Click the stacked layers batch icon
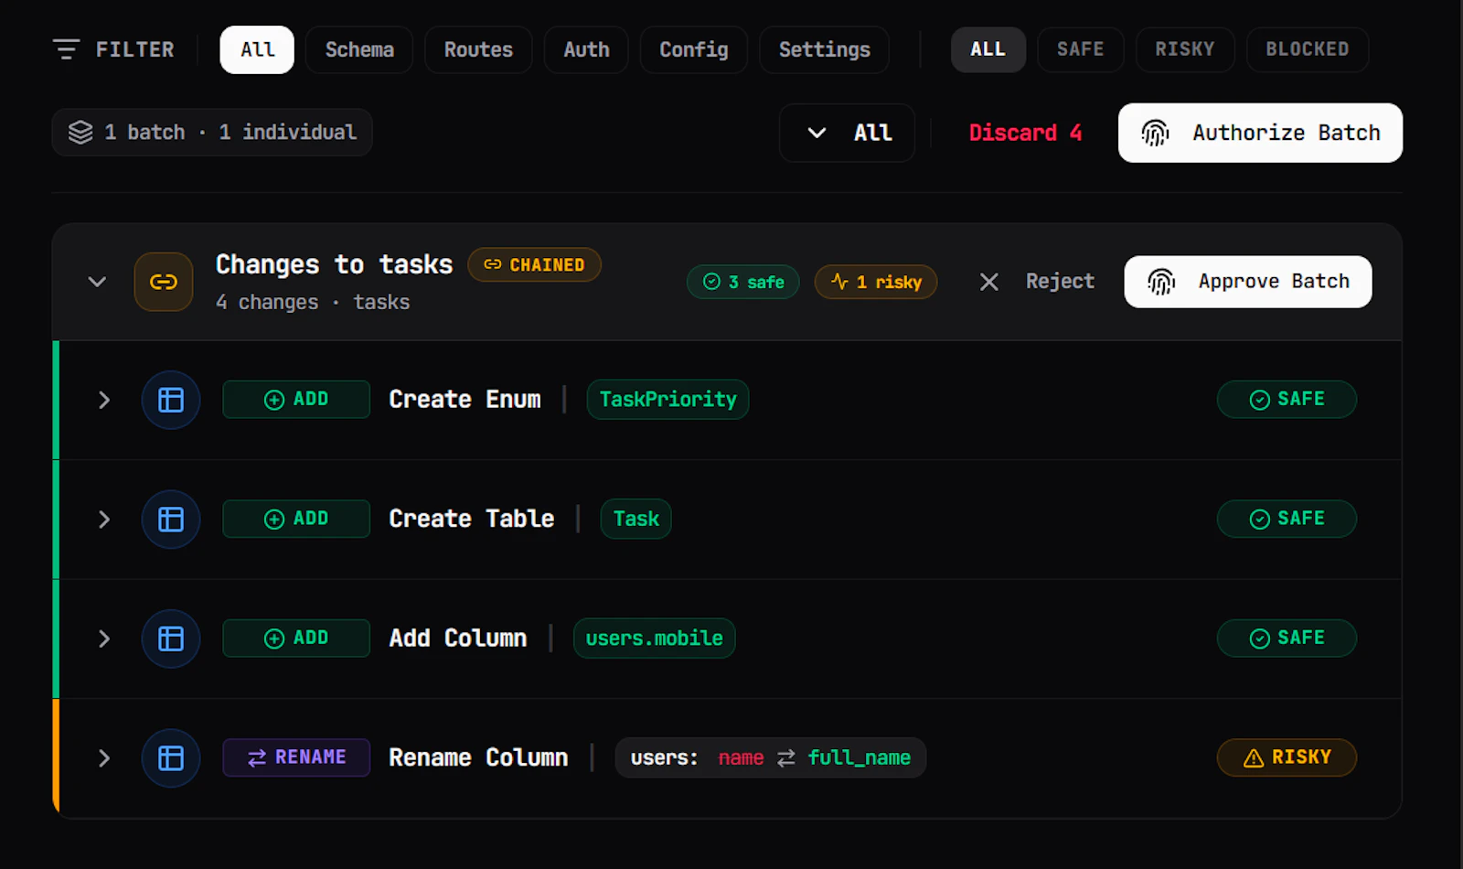Image resolution: width=1463 pixels, height=869 pixels. tap(80, 133)
